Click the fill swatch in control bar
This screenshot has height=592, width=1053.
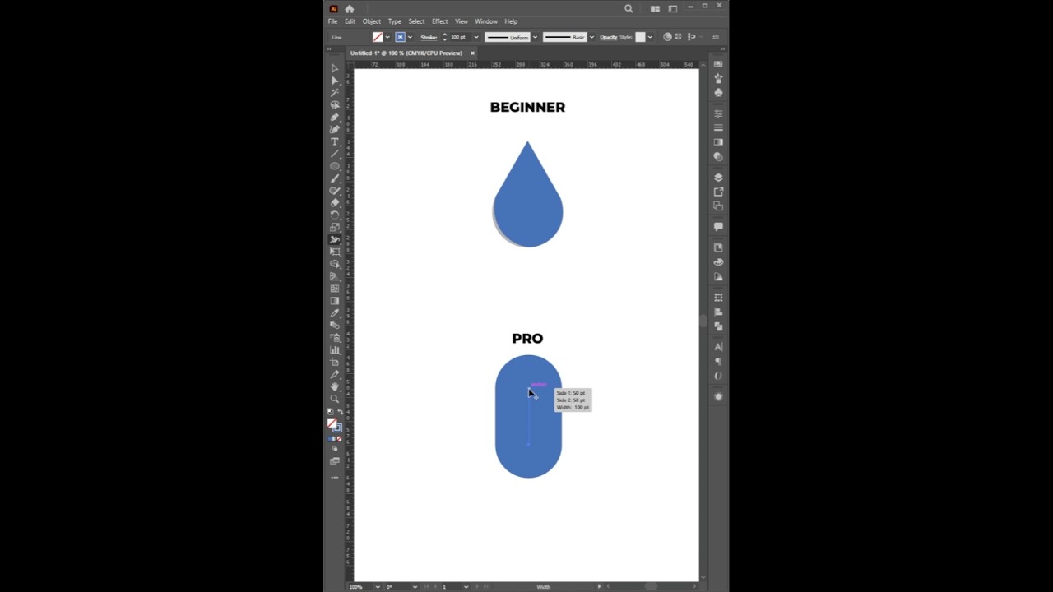click(x=378, y=37)
